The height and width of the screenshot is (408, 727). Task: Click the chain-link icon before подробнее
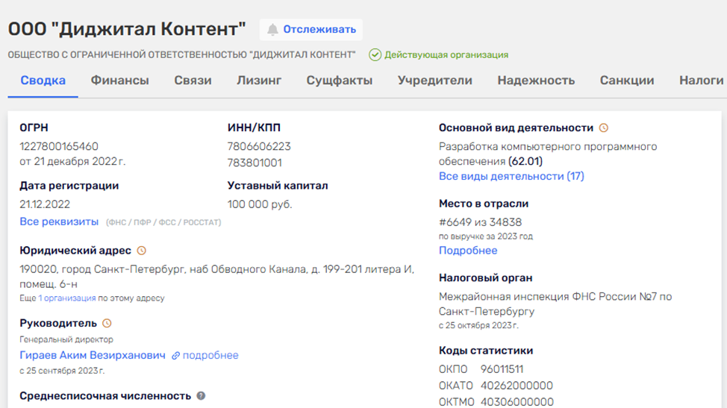[175, 356]
